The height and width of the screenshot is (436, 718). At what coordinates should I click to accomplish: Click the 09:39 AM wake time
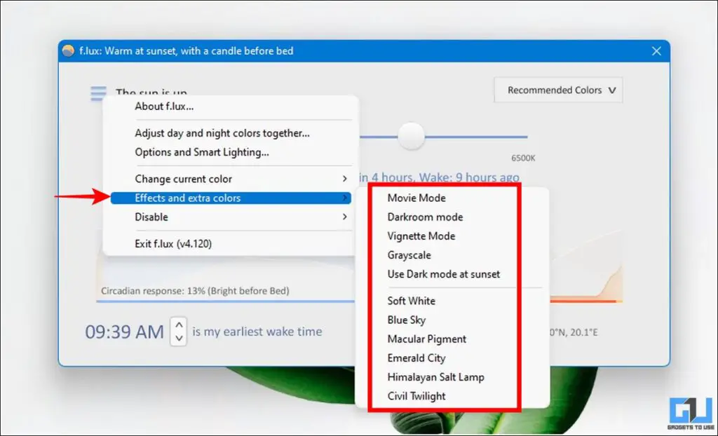coord(125,332)
